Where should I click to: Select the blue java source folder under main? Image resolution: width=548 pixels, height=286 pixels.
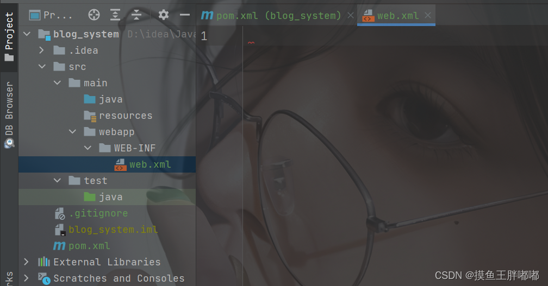90,99
